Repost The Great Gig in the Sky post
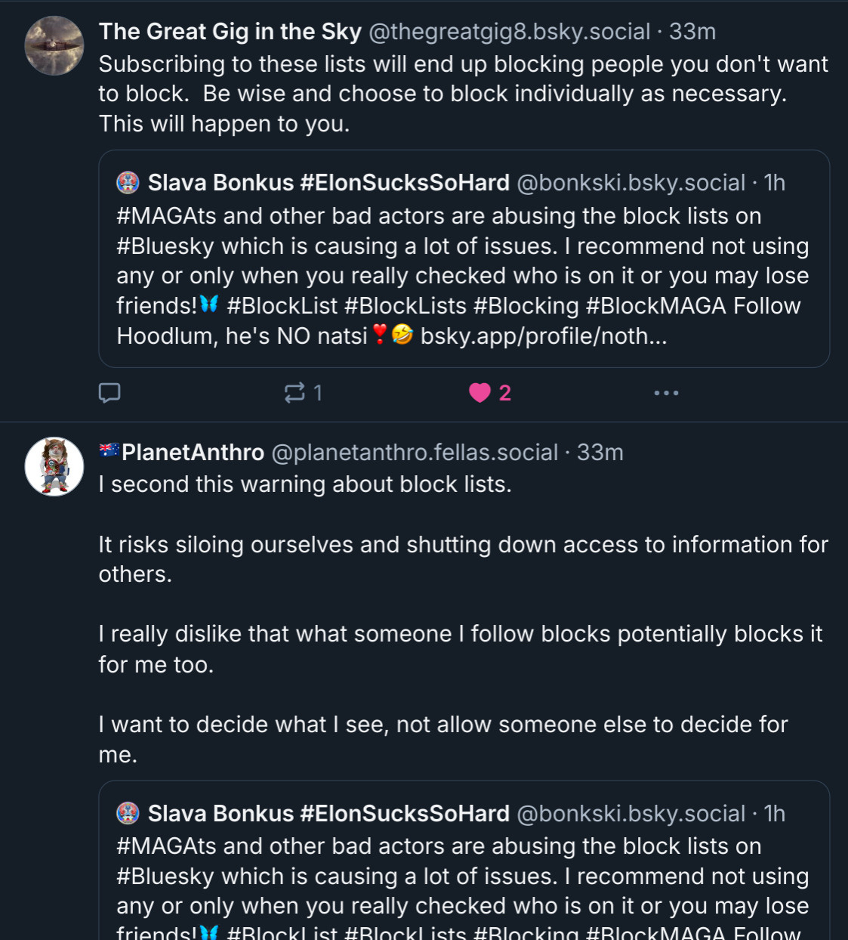Screen dimensions: 848x940 click(294, 393)
